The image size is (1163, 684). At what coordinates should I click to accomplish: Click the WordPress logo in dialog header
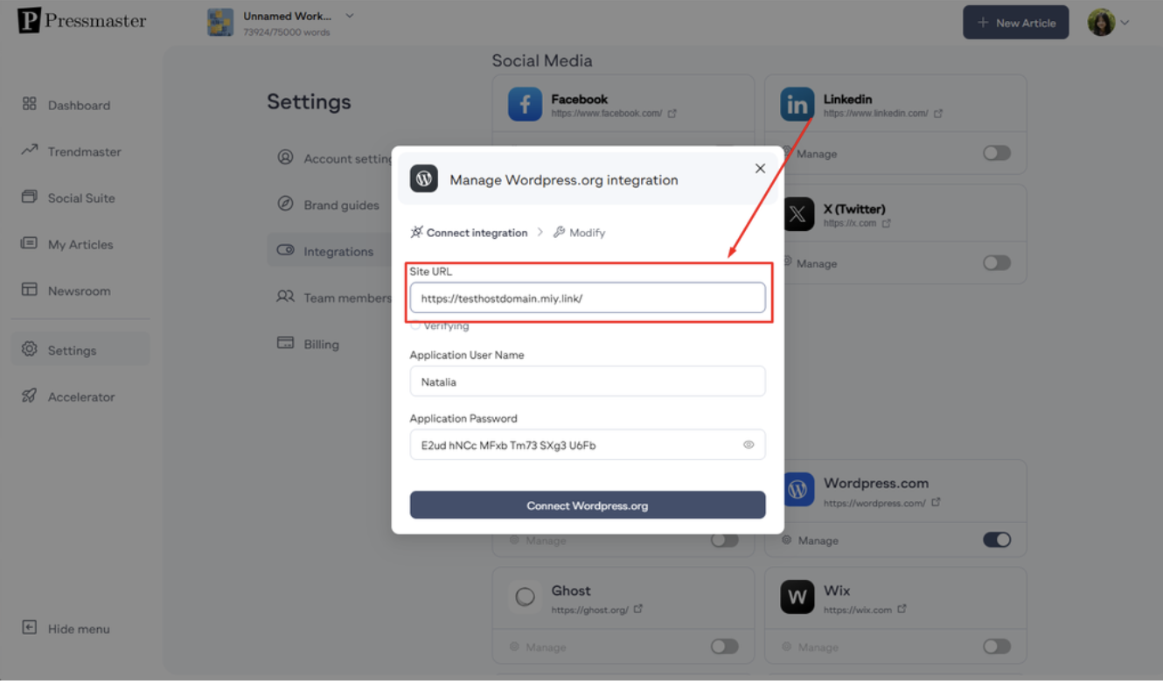tap(424, 179)
